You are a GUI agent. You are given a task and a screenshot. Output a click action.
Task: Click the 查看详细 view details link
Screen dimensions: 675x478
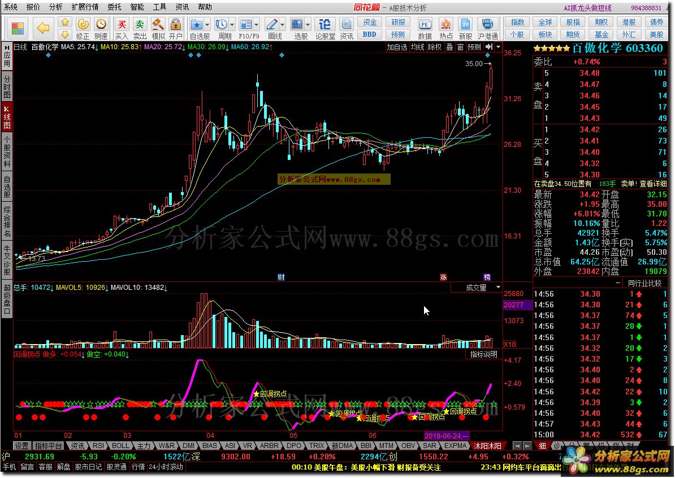tap(652, 184)
